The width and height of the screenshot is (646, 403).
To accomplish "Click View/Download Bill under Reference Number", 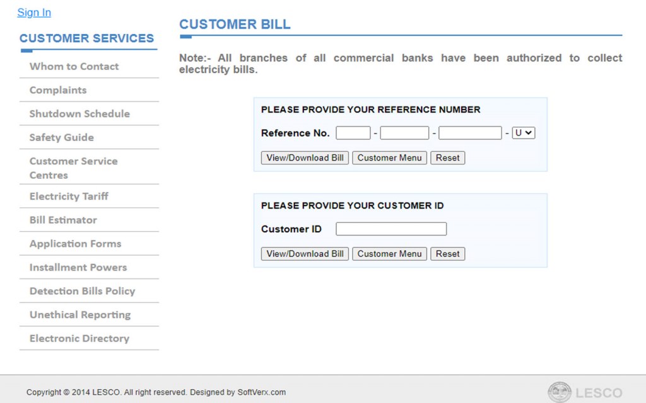I will click(x=305, y=158).
